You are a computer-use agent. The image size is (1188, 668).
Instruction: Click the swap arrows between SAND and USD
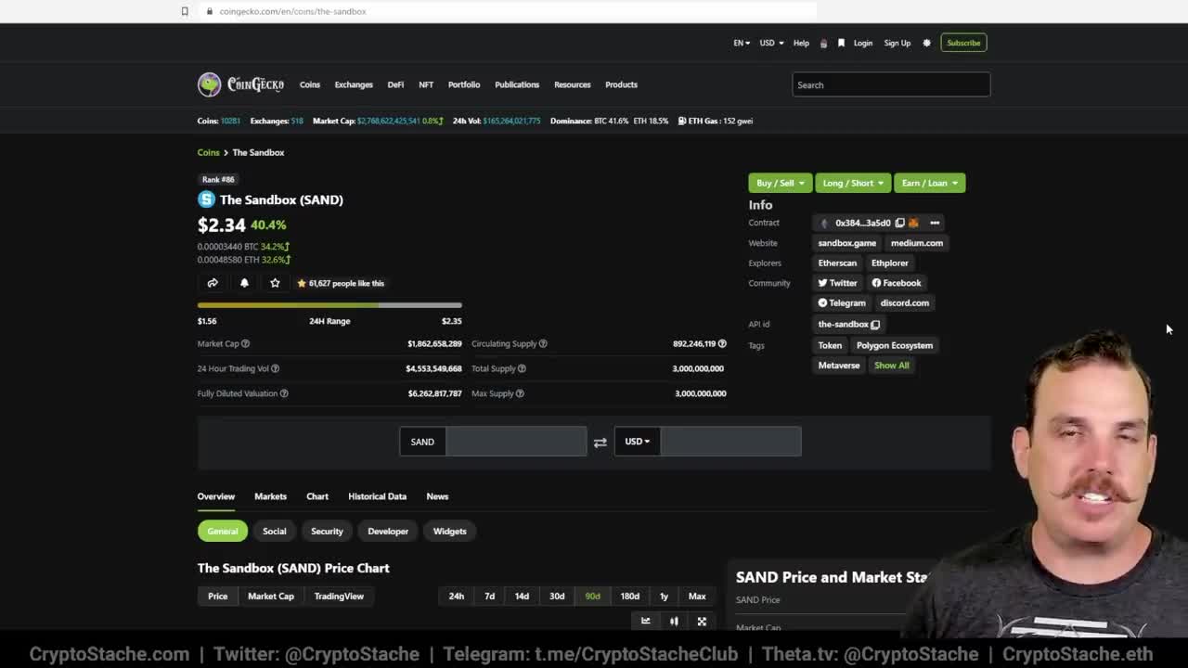point(600,443)
